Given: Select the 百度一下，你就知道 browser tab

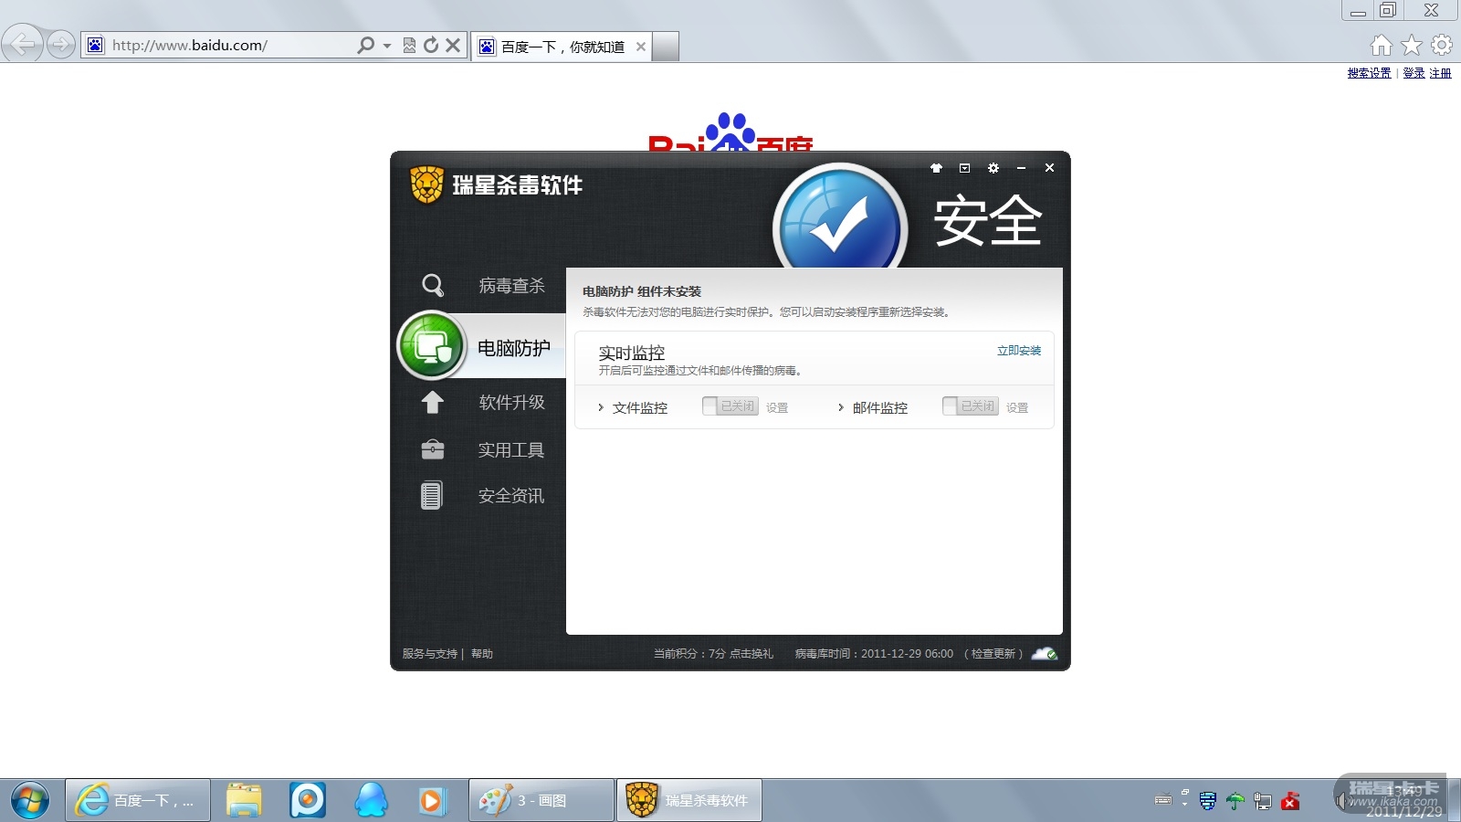Looking at the screenshot, I should coord(562,47).
